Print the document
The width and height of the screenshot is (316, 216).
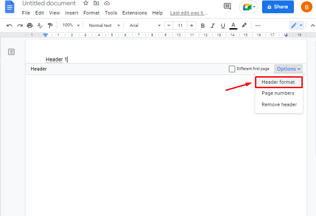point(30,26)
